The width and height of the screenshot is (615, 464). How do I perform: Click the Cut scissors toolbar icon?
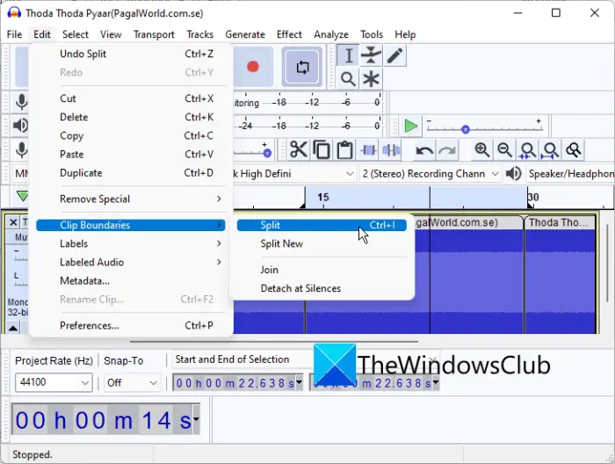tap(298, 149)
